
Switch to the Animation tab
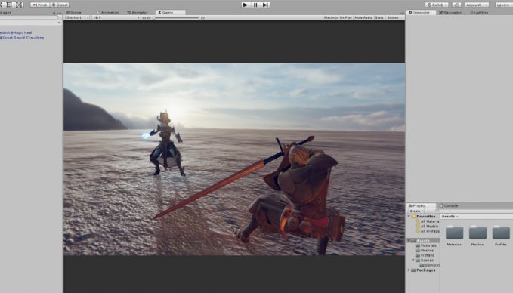pyautogui.click(x=108, y=12)
